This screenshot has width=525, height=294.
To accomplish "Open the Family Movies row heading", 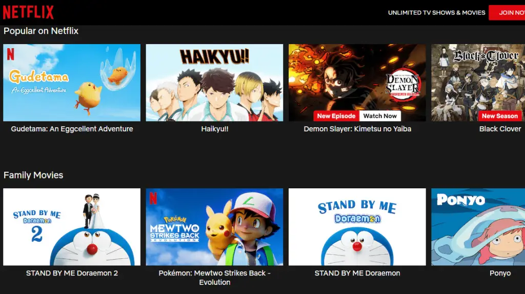I will click(x=33, y=175).
